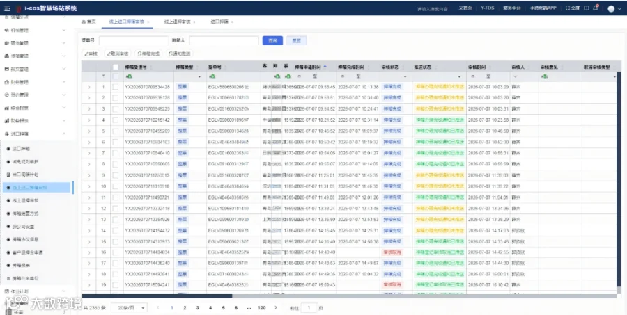Open the user account dropdown arrow
627x315 pixels.
coord(620,8)
